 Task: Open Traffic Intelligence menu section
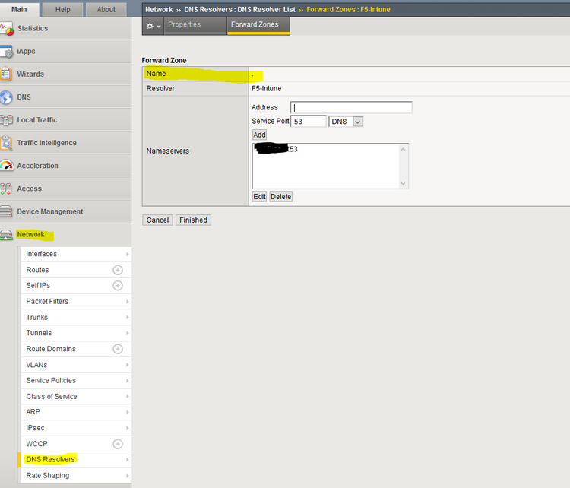46,143
